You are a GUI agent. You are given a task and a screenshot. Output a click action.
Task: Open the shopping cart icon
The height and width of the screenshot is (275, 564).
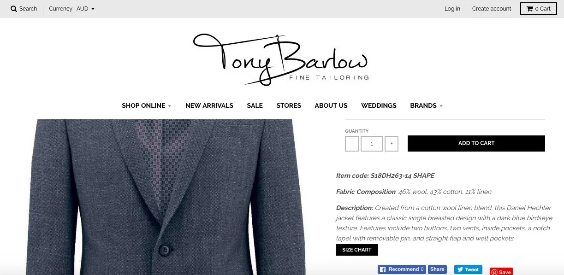pyautogui.click(x=530, y=9)
